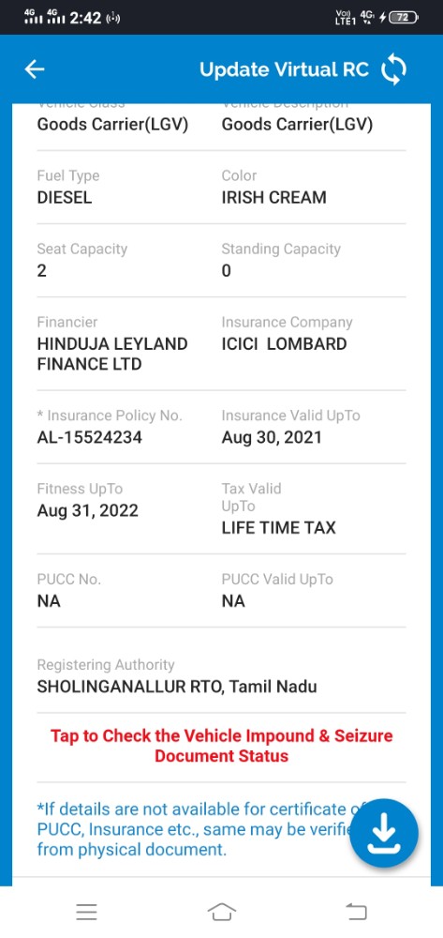Tap the blue download button
The image size is (443, 938).
383,833
